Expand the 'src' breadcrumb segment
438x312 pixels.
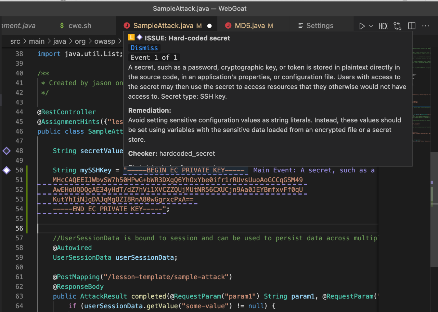[x=15, y=41]
